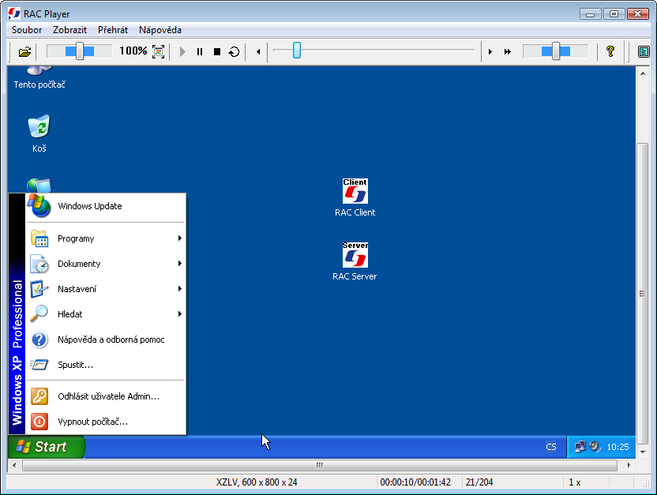Click the vertical scrollbar down arrow
The width and height of the screenshot is (657, 495).
(x=643, y=452)
